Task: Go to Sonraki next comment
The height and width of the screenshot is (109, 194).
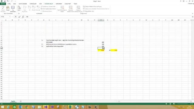Action: point(38,8)
